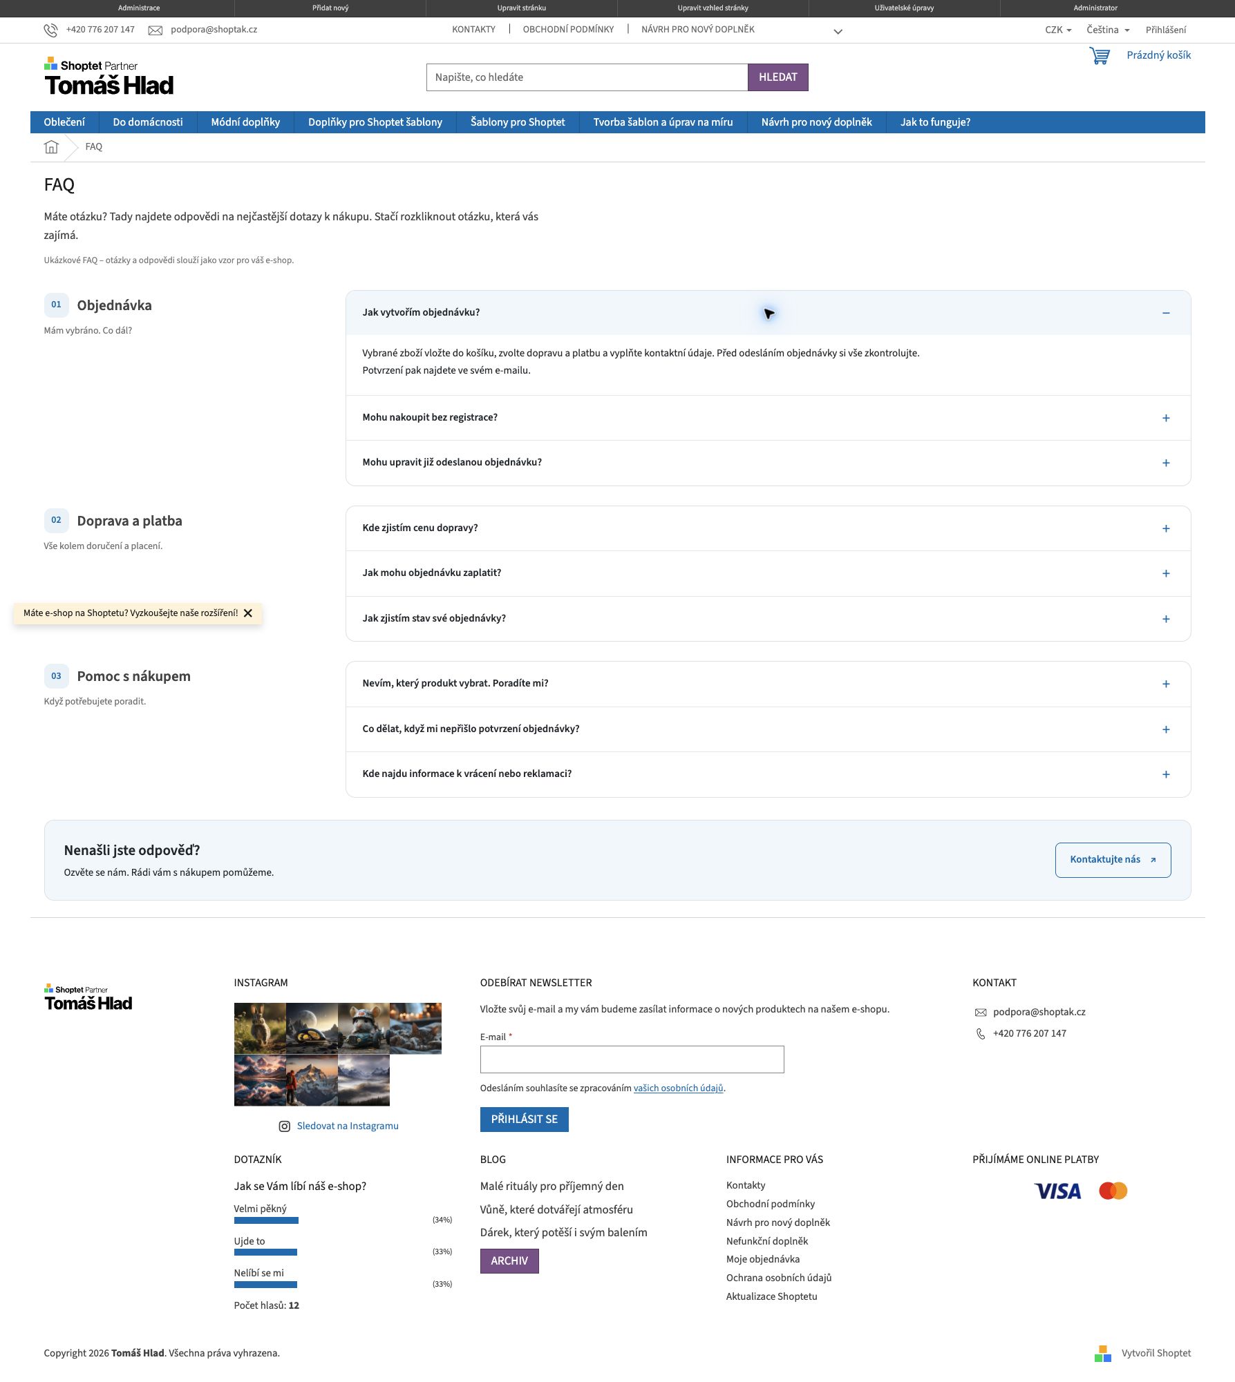Open the blog ARCHIV button
1235x1382 pixels.
click(x=509, y=1261)
